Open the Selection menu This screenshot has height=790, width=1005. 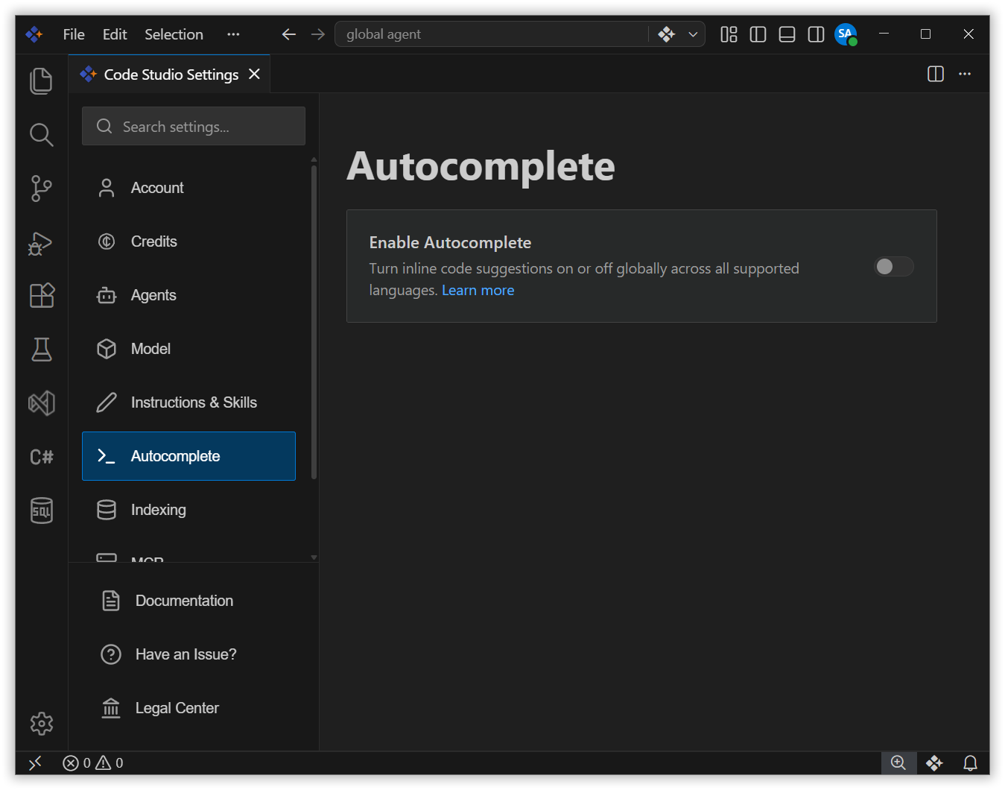coord(174,34)
